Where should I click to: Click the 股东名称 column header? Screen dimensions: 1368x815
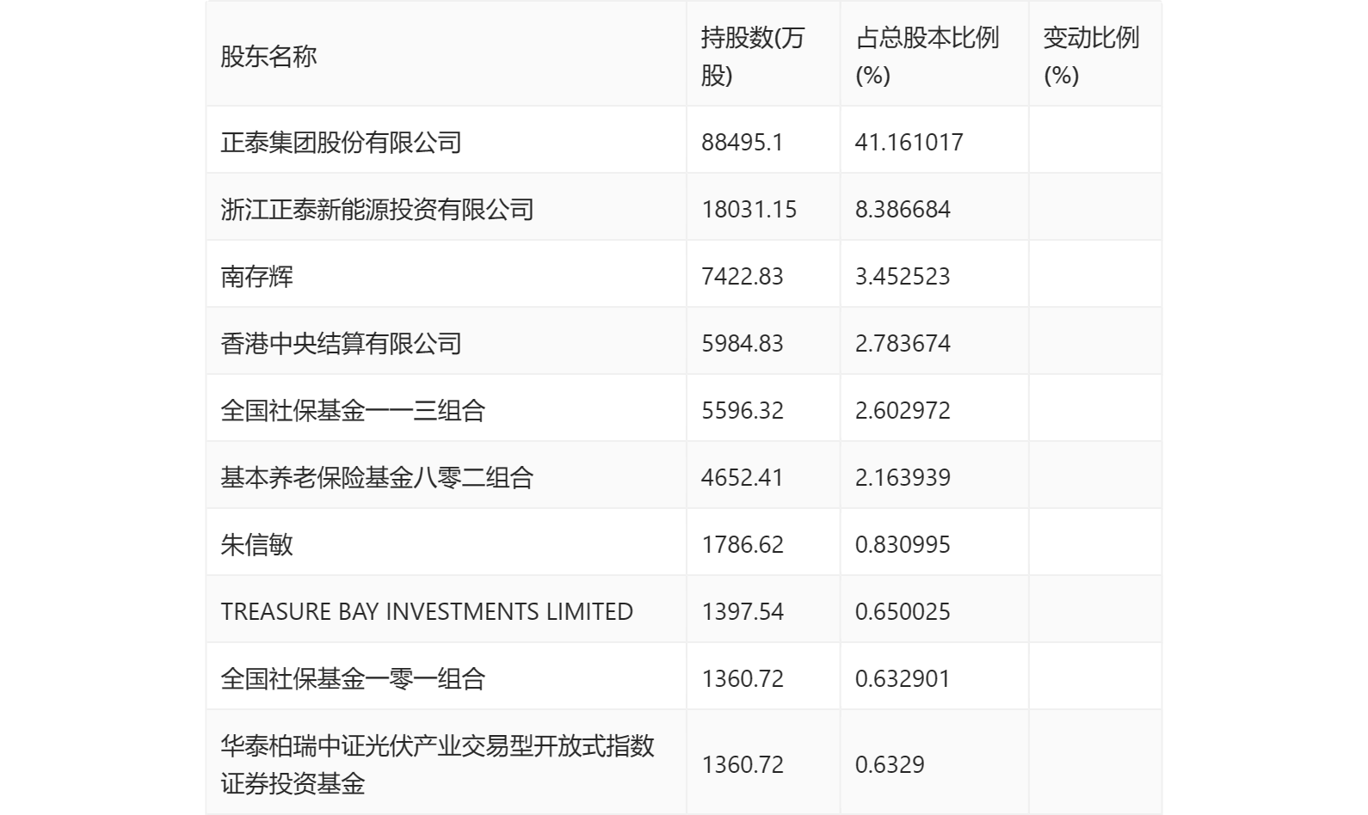point(269,57)
